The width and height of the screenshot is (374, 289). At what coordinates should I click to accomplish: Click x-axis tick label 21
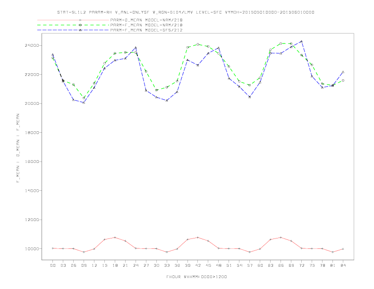click(x=125, y=265)
